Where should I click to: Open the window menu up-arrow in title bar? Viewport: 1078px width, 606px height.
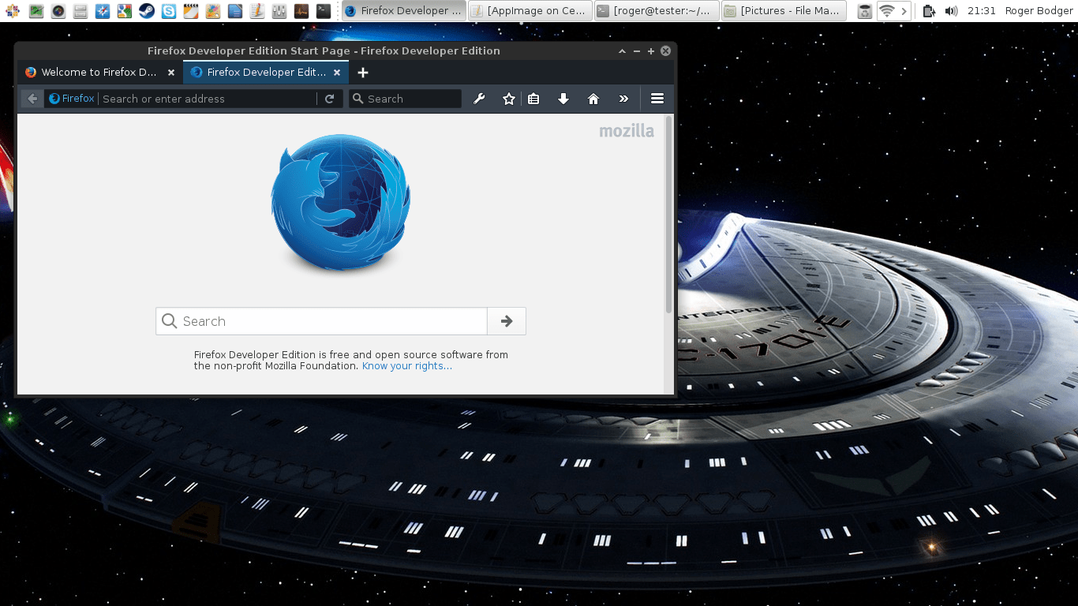622,50
